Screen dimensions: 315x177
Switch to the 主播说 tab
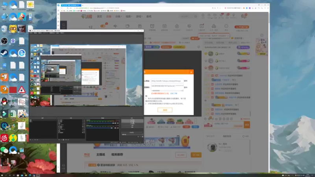pyautogui.click(x=101, y=155)
